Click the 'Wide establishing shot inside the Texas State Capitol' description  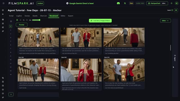[x=38, y=50]
